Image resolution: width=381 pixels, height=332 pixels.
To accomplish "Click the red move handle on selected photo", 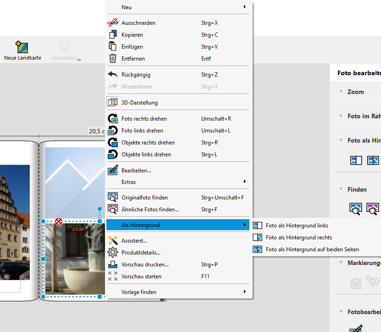I will pos(59,221).
